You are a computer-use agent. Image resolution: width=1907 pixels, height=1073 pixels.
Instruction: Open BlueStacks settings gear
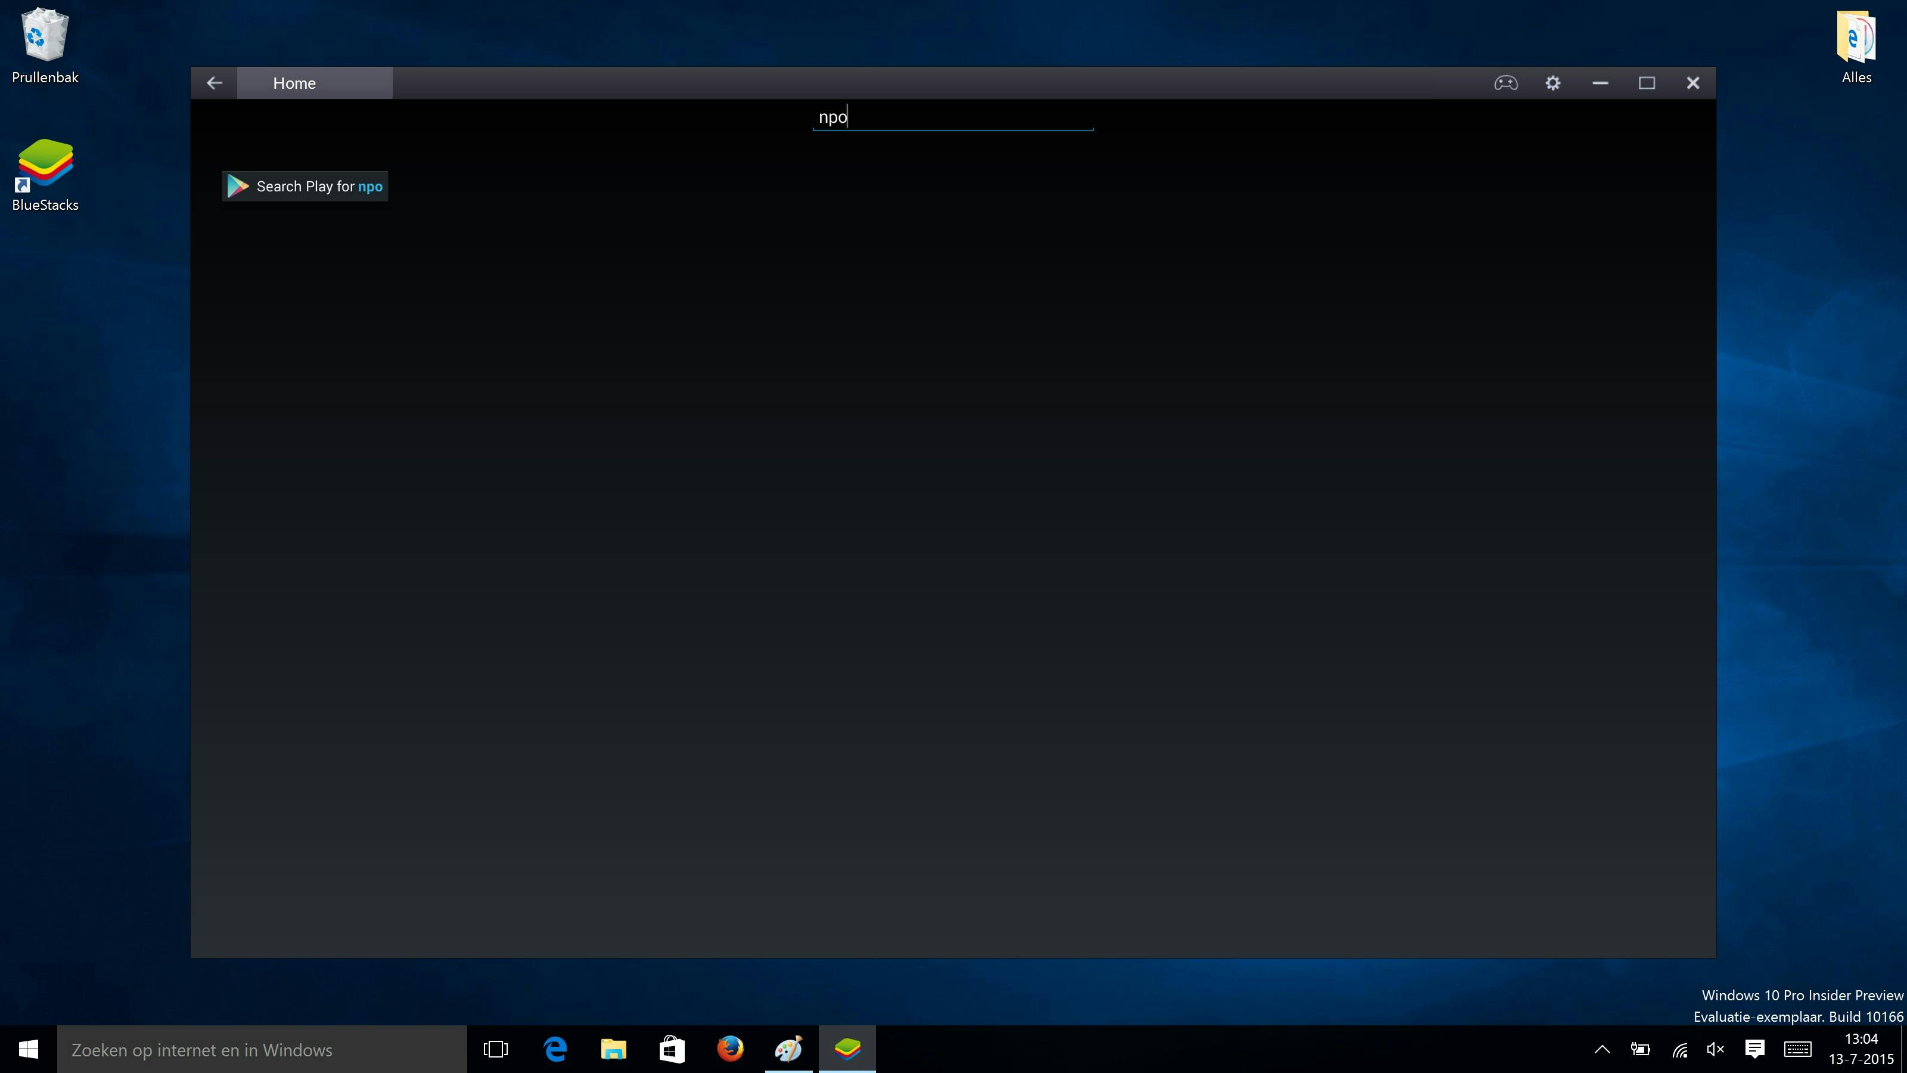coord(1552,83)
